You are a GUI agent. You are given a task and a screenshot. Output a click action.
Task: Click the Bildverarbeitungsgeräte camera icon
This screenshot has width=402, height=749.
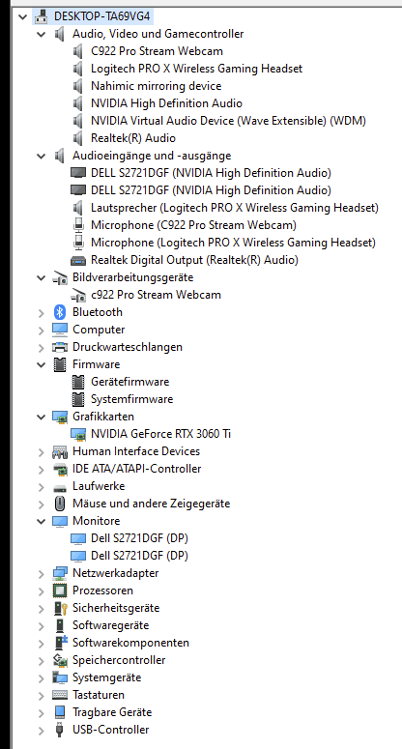(60, 278)
